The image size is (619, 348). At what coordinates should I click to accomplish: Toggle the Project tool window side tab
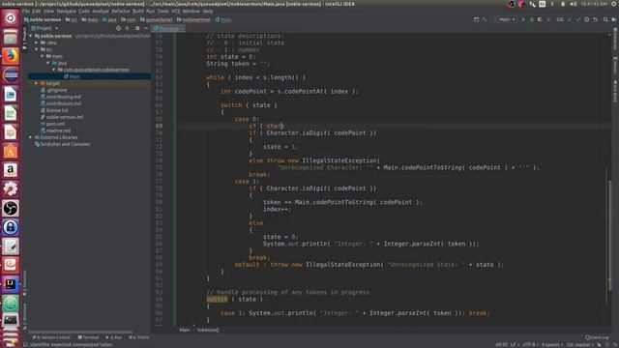(x=24, y=40)
